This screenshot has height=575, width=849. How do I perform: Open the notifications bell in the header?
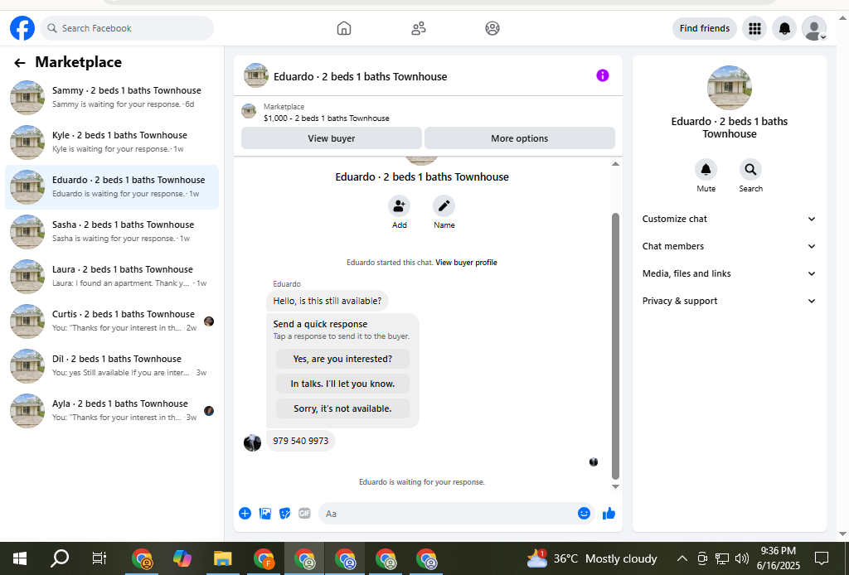click(x=784, y=28)
